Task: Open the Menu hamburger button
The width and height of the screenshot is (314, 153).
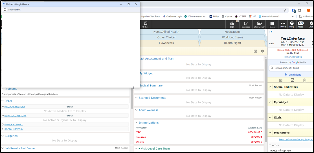Action: (272, 24)
